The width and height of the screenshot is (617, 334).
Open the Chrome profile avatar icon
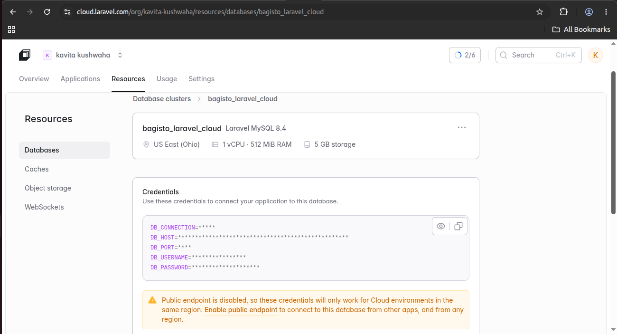[x=589, y=12]
